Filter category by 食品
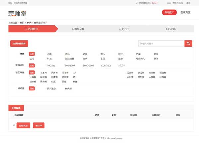199x150 pixels. (103, 59)
